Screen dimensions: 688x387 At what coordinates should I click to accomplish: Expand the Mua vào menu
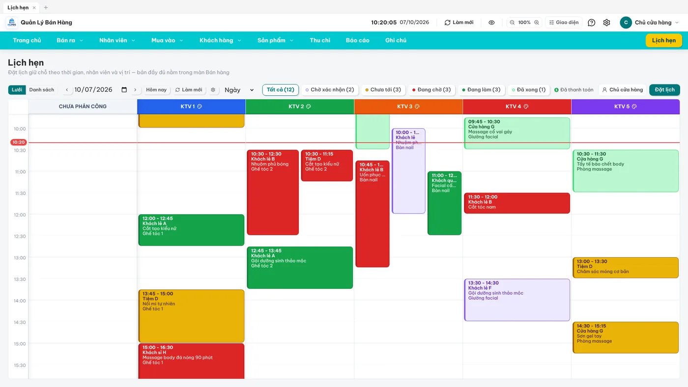click(x=167, y=40)
